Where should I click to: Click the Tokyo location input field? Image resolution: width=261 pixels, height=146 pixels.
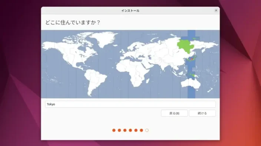(x=130, y=104)
